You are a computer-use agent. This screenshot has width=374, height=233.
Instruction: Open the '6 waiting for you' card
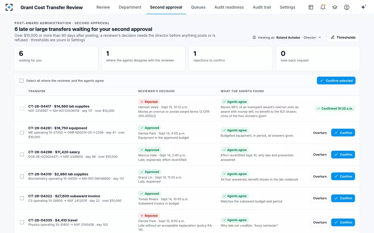[x=56, y=59]
